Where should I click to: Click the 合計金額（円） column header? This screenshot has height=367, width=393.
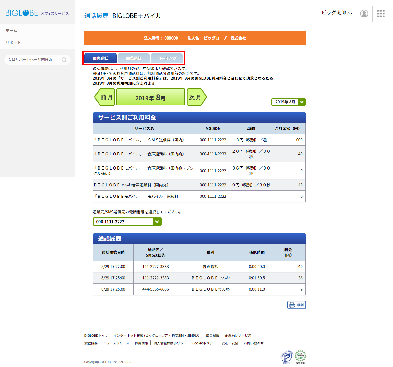(288, 129)
